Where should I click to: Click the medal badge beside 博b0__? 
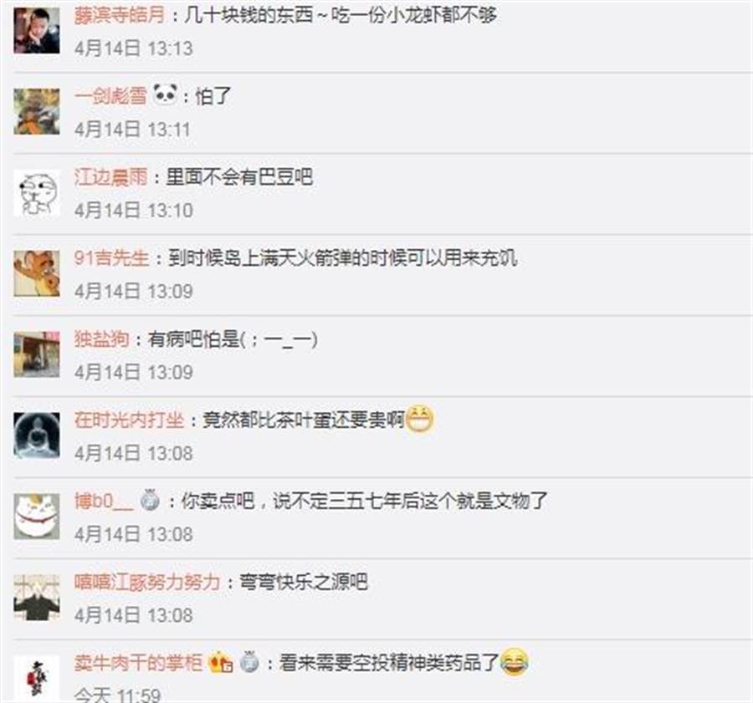pyautogui.click(x=150, y=500)
